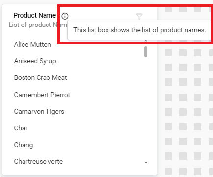
Task: Click the tooltip about product names
Action: (x=140, y=30)
